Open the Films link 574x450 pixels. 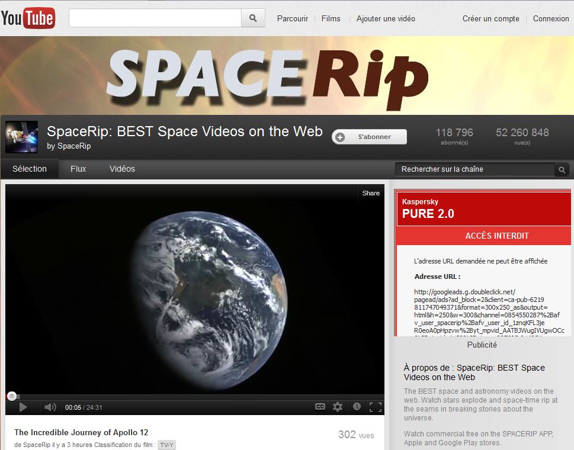[331, 19]
